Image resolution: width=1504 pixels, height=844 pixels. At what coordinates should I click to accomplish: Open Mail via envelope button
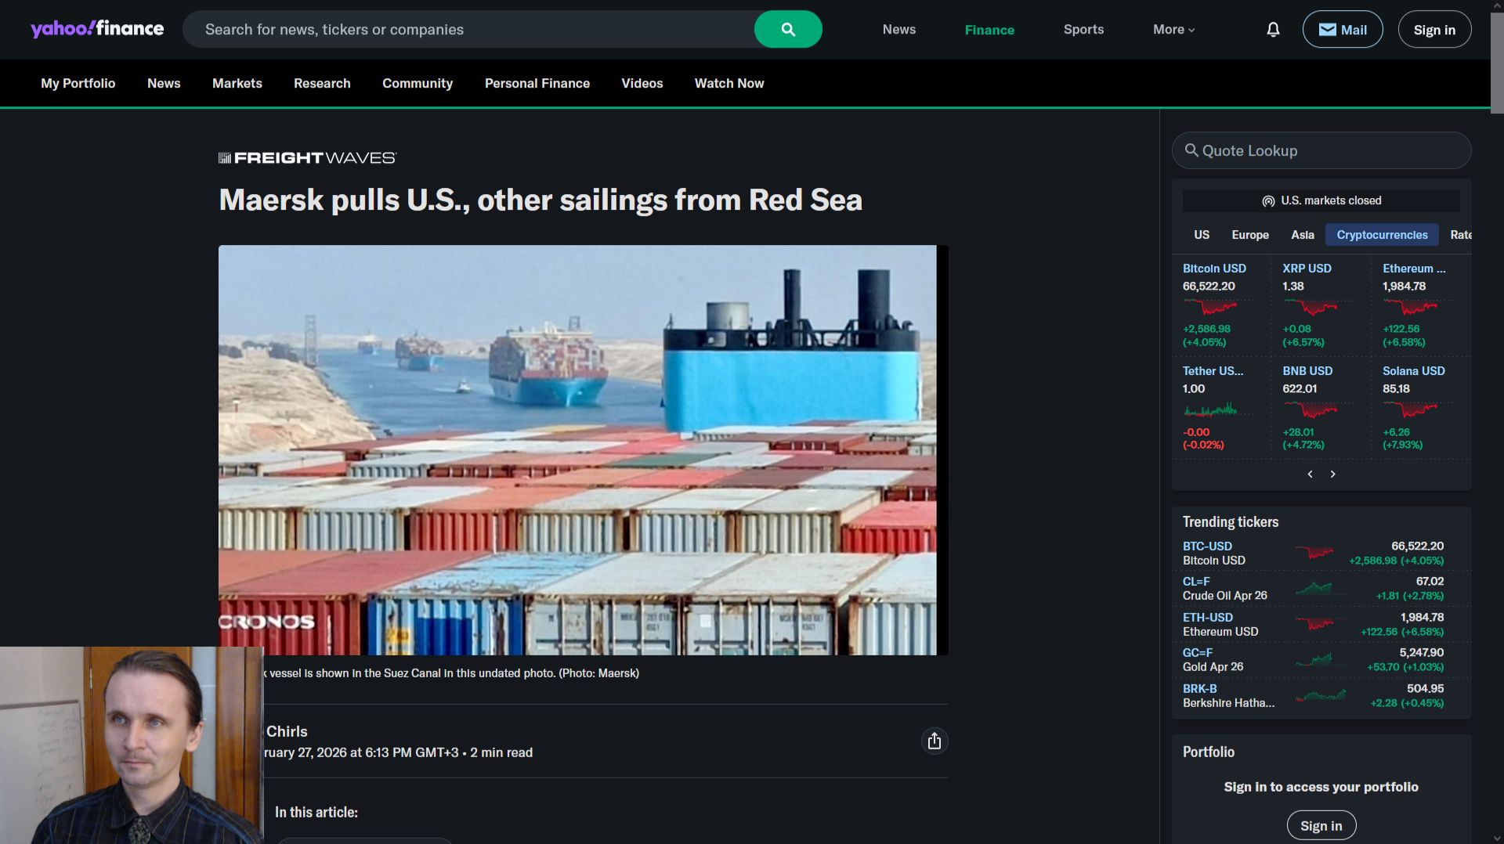(1342, 29)
